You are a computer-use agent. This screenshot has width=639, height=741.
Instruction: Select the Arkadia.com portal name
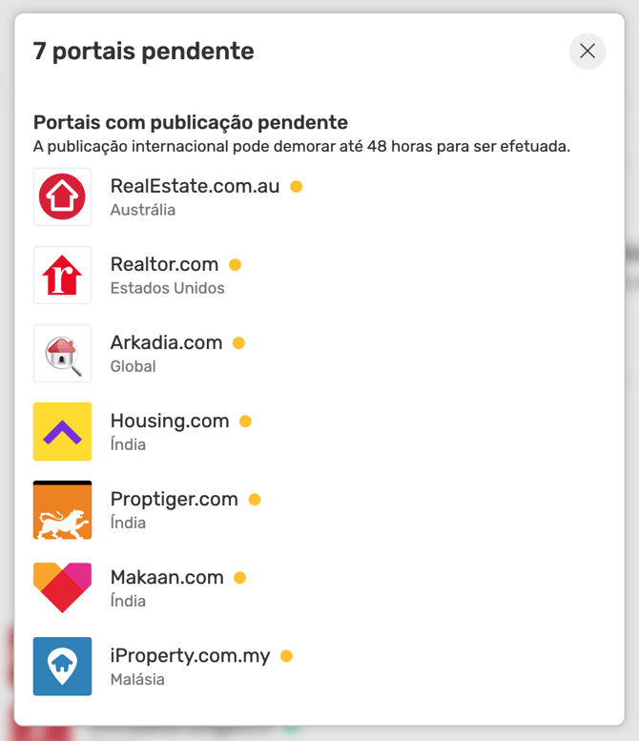pos(166,342)
